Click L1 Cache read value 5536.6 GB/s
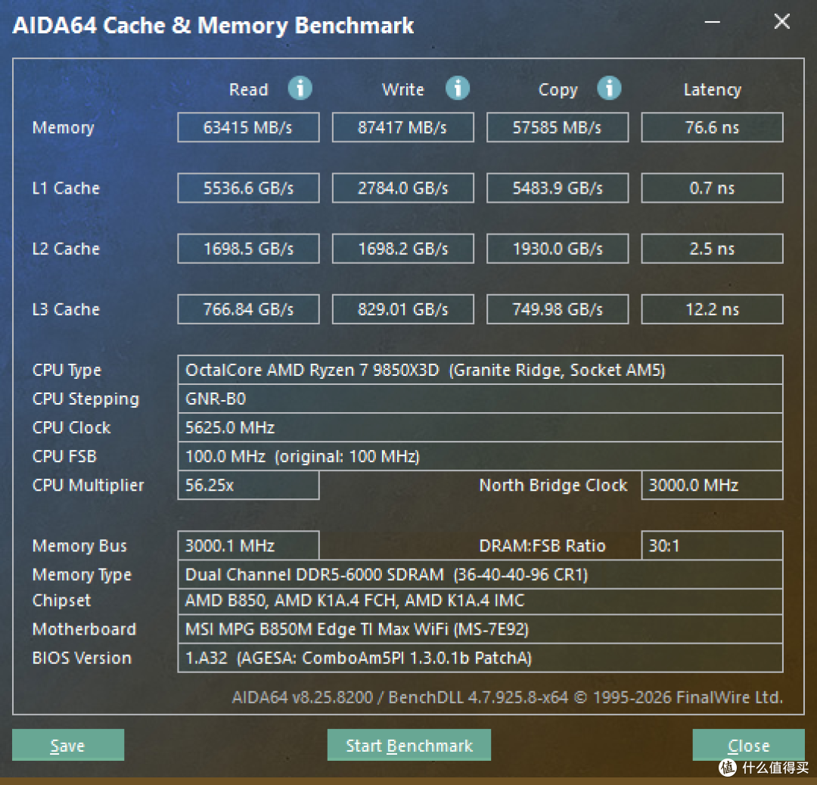 [x=248, y=188]
